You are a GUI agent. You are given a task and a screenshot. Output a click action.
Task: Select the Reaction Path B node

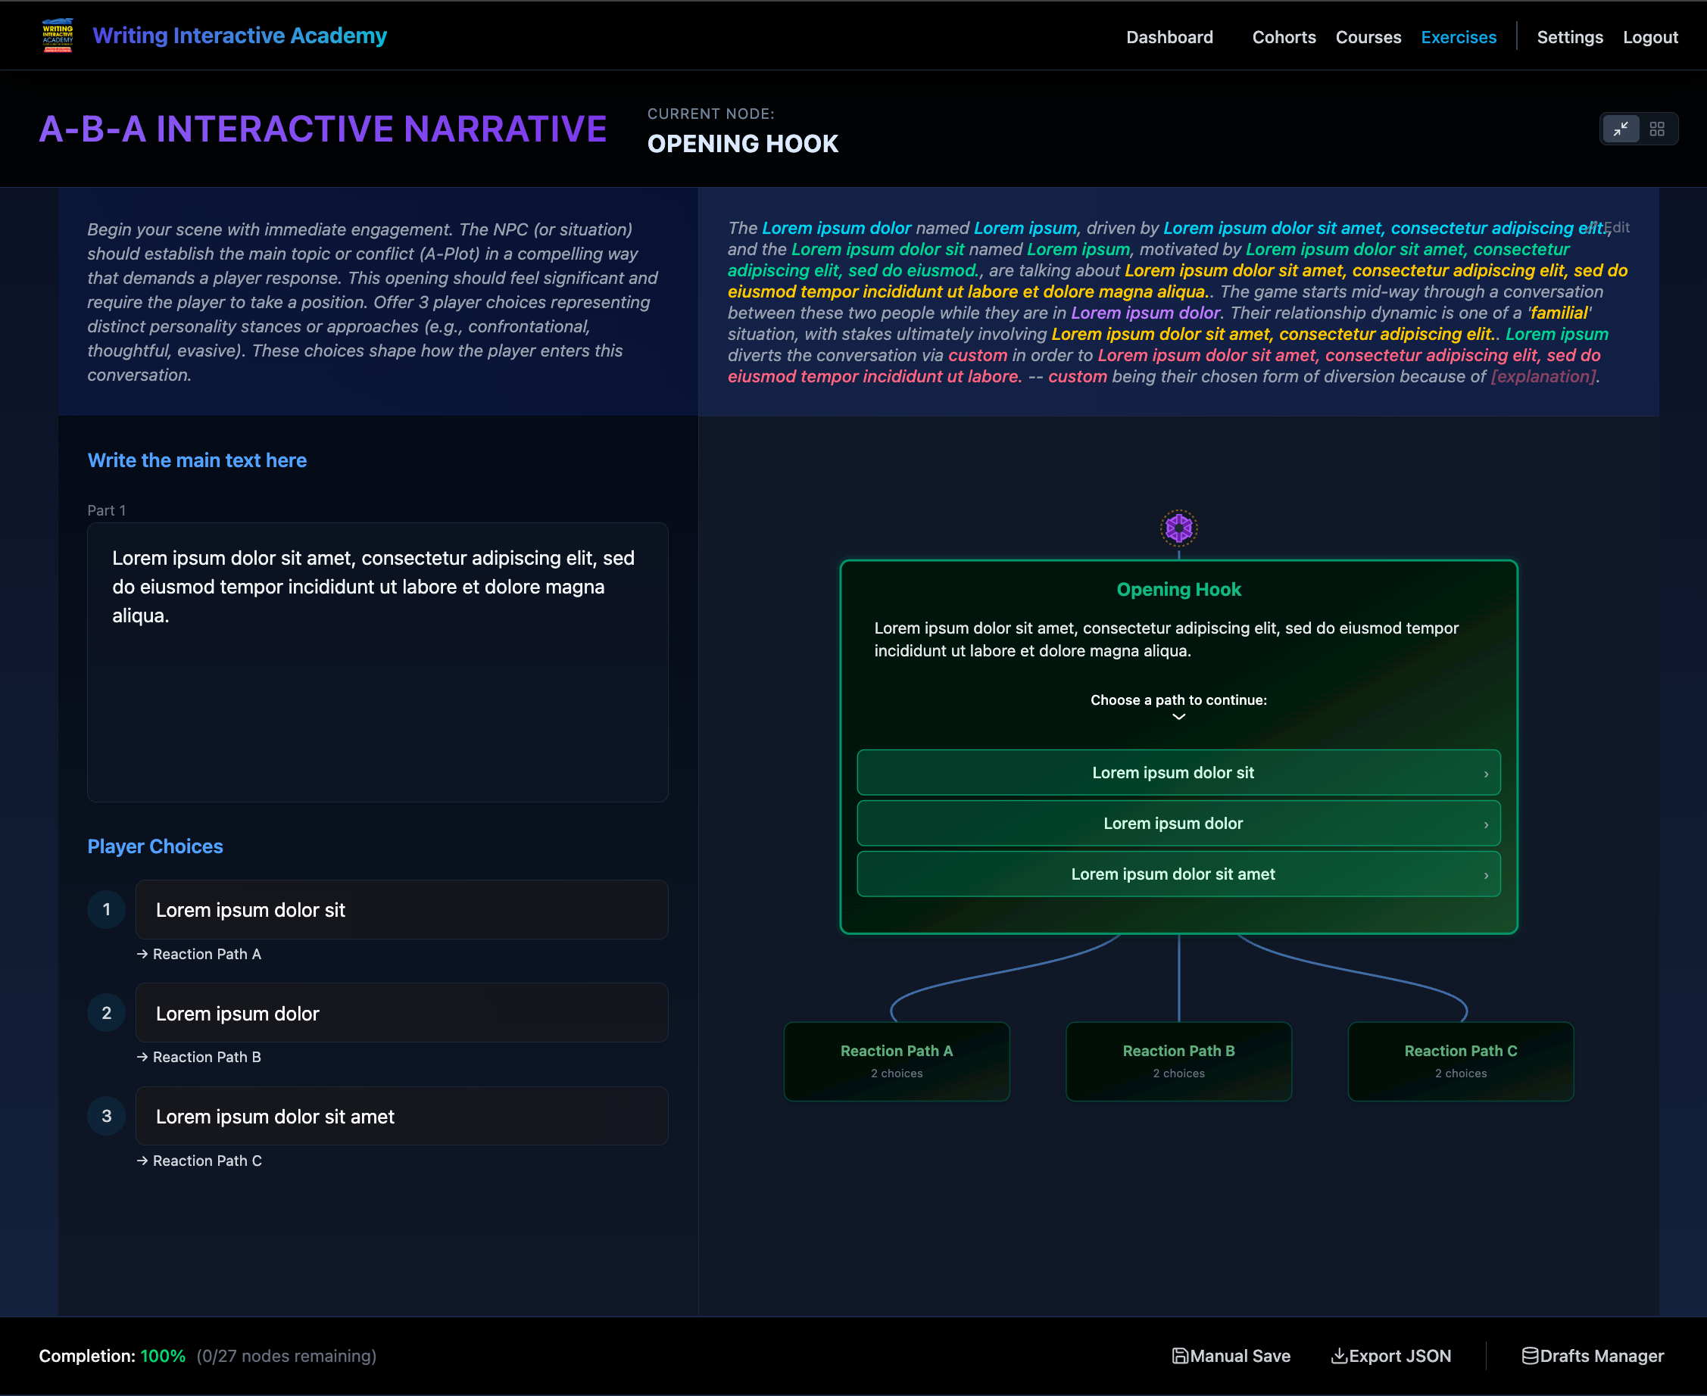pos(1178,1061)
